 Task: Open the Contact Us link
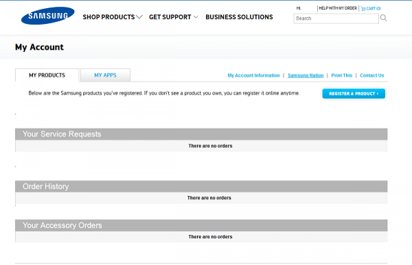[x=371, y=75]
